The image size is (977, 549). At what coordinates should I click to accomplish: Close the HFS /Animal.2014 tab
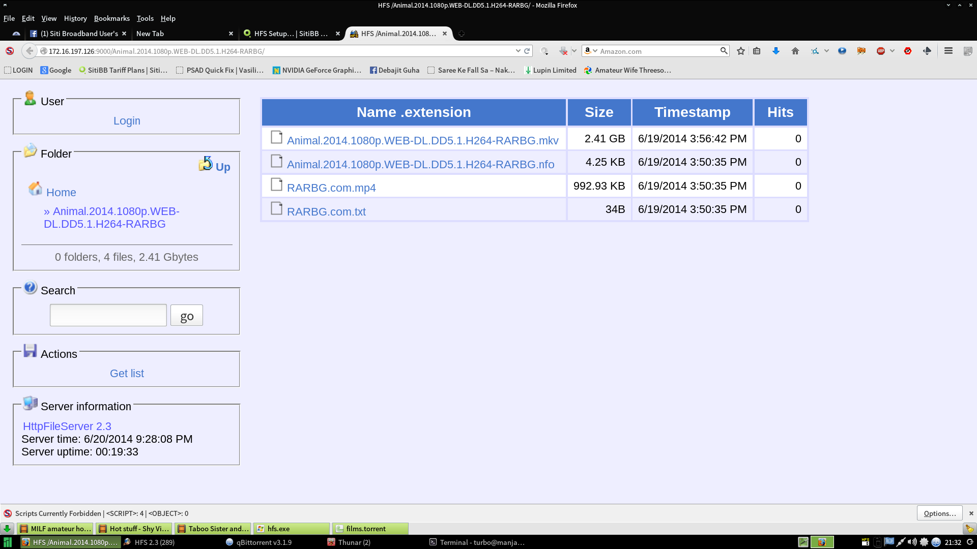(x=445, y=34)
